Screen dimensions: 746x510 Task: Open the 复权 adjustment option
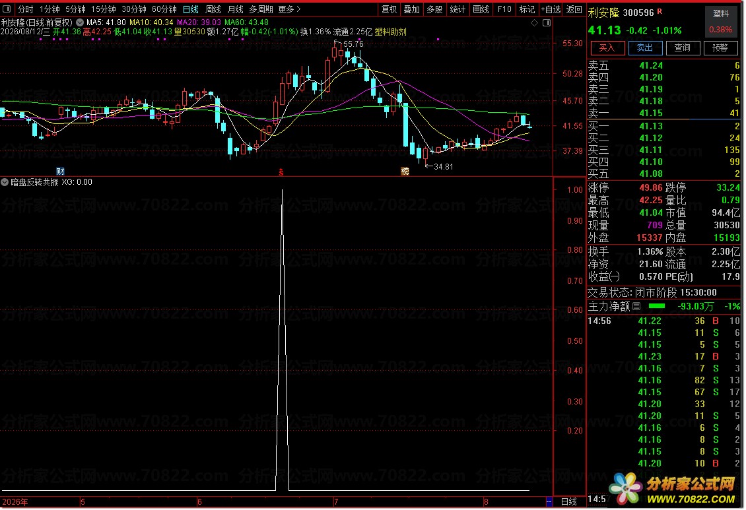(390, 9)
